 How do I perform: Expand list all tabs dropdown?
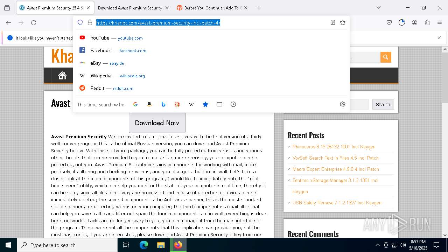(378, 8)
